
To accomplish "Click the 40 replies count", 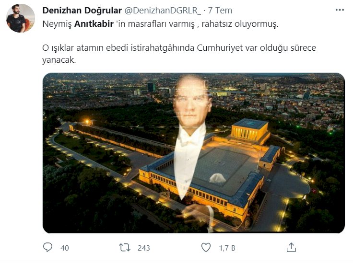I will [65, 248].
